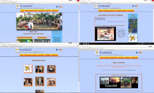This screenshot has width=154, height=93.
Task: Expand Colonie de vacances été 2016 menu on homepage
Action: [31, 10]
